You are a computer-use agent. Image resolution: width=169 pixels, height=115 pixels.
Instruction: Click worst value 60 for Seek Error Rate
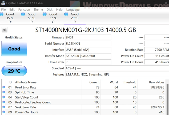pyautogui.click(x=116, y=107)
